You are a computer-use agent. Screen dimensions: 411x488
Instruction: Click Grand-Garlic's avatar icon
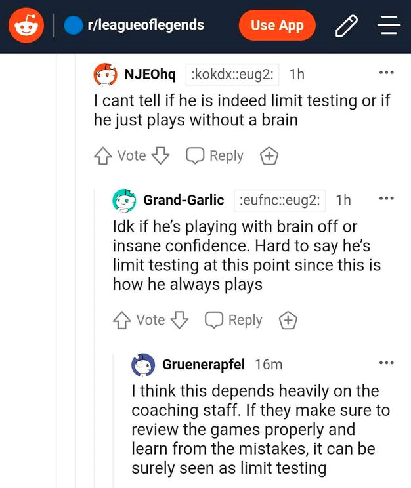pyautogui.click(x=125, y=200)
